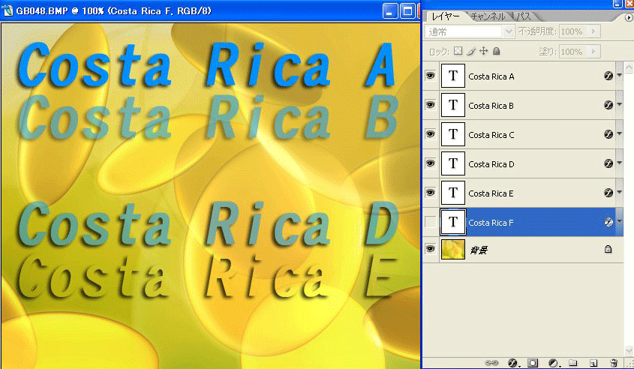Click the 不透明度 100% value field
The width and height of the screenshot is (634, 369).
pyautogui.click(x=575, y=31)
